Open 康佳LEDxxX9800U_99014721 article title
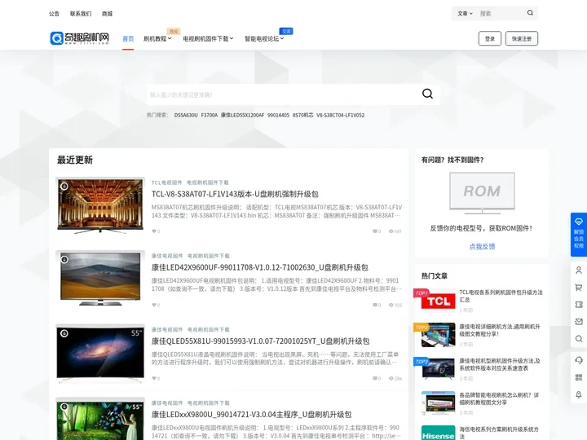This screenshot has height=440, width=587. (251, 415)
